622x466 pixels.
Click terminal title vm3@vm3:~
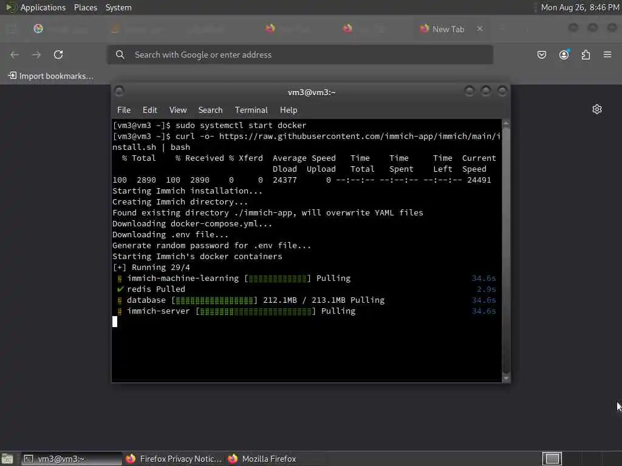tap(312, 92)
